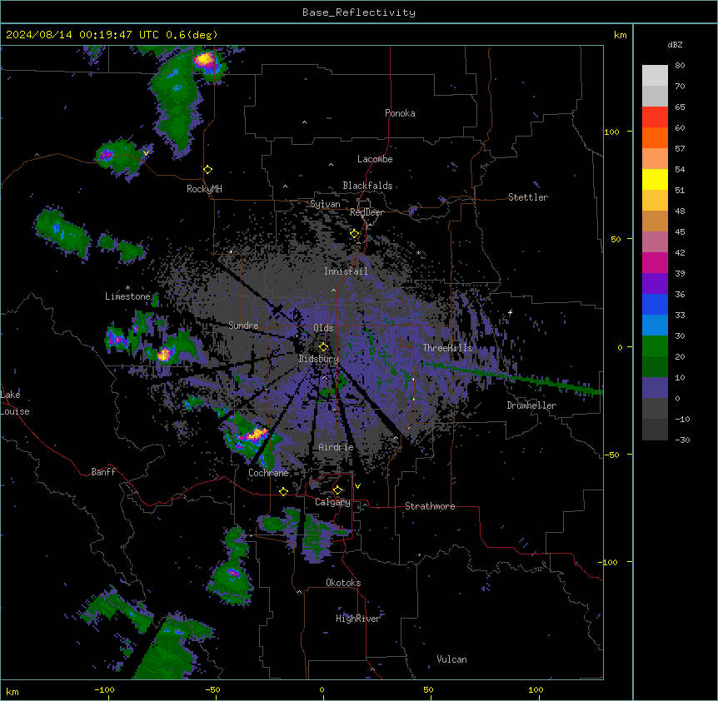Select the yellow diamond between Olds and Didsbury

tap(323, 346)
